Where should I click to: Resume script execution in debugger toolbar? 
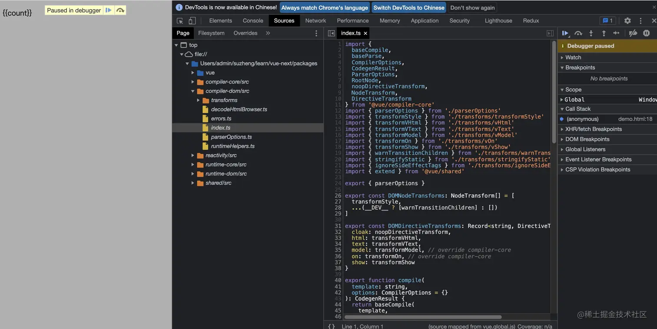pos(565,33)
